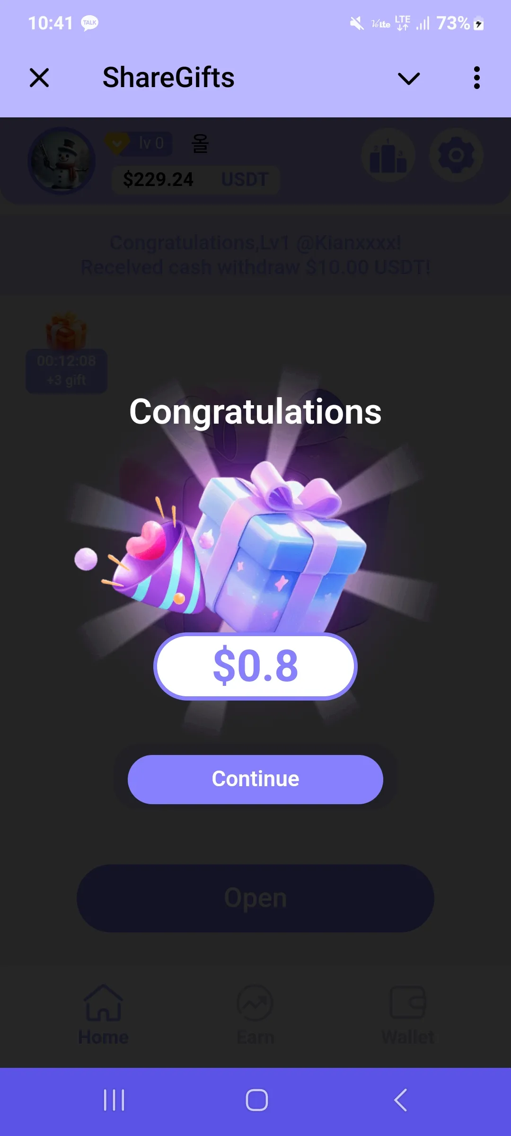Open the settings gear icon
This screenshot has width=511, height=1136.
click(456, 155)
